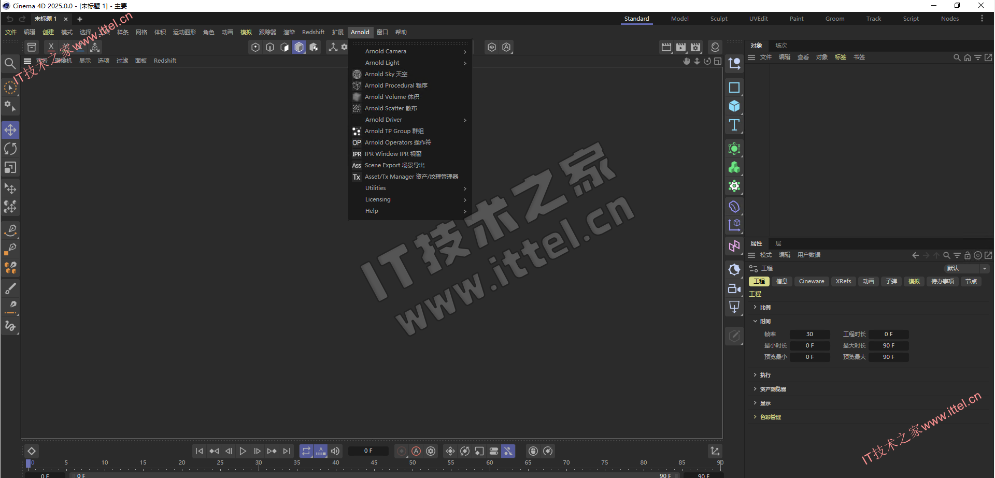Switch to the Nodes layout tab
The width and height of the screenshot is (995, 478).
point(950,19)
